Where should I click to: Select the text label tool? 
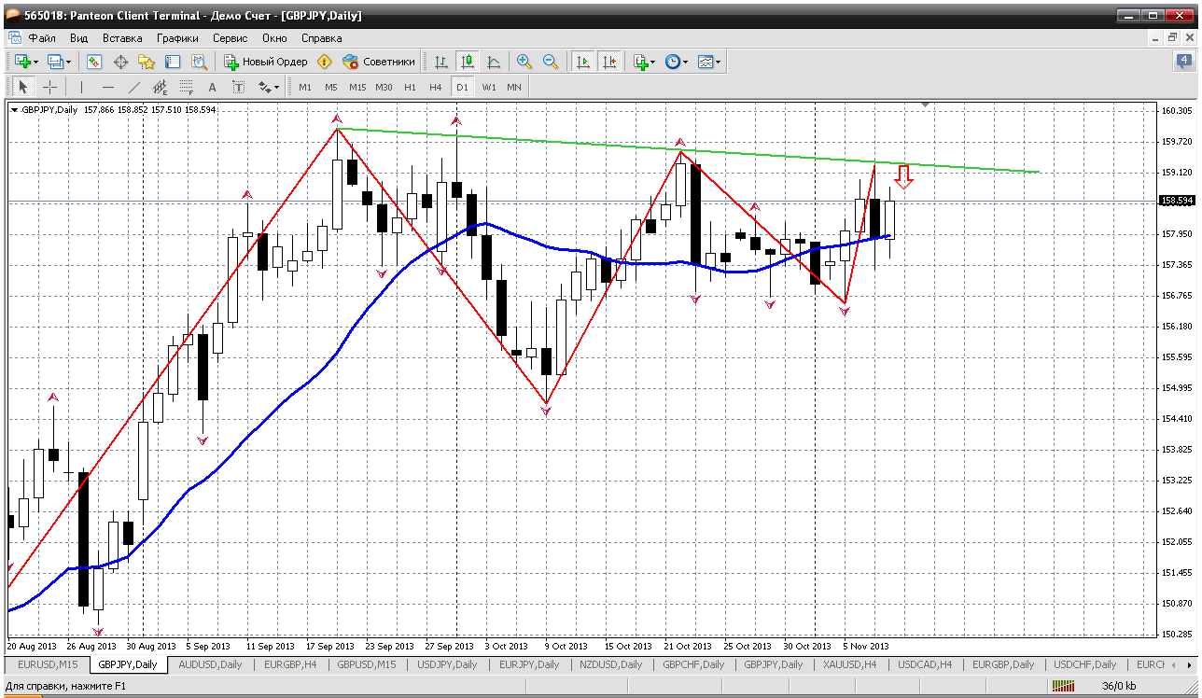click(x=239, y=87)
